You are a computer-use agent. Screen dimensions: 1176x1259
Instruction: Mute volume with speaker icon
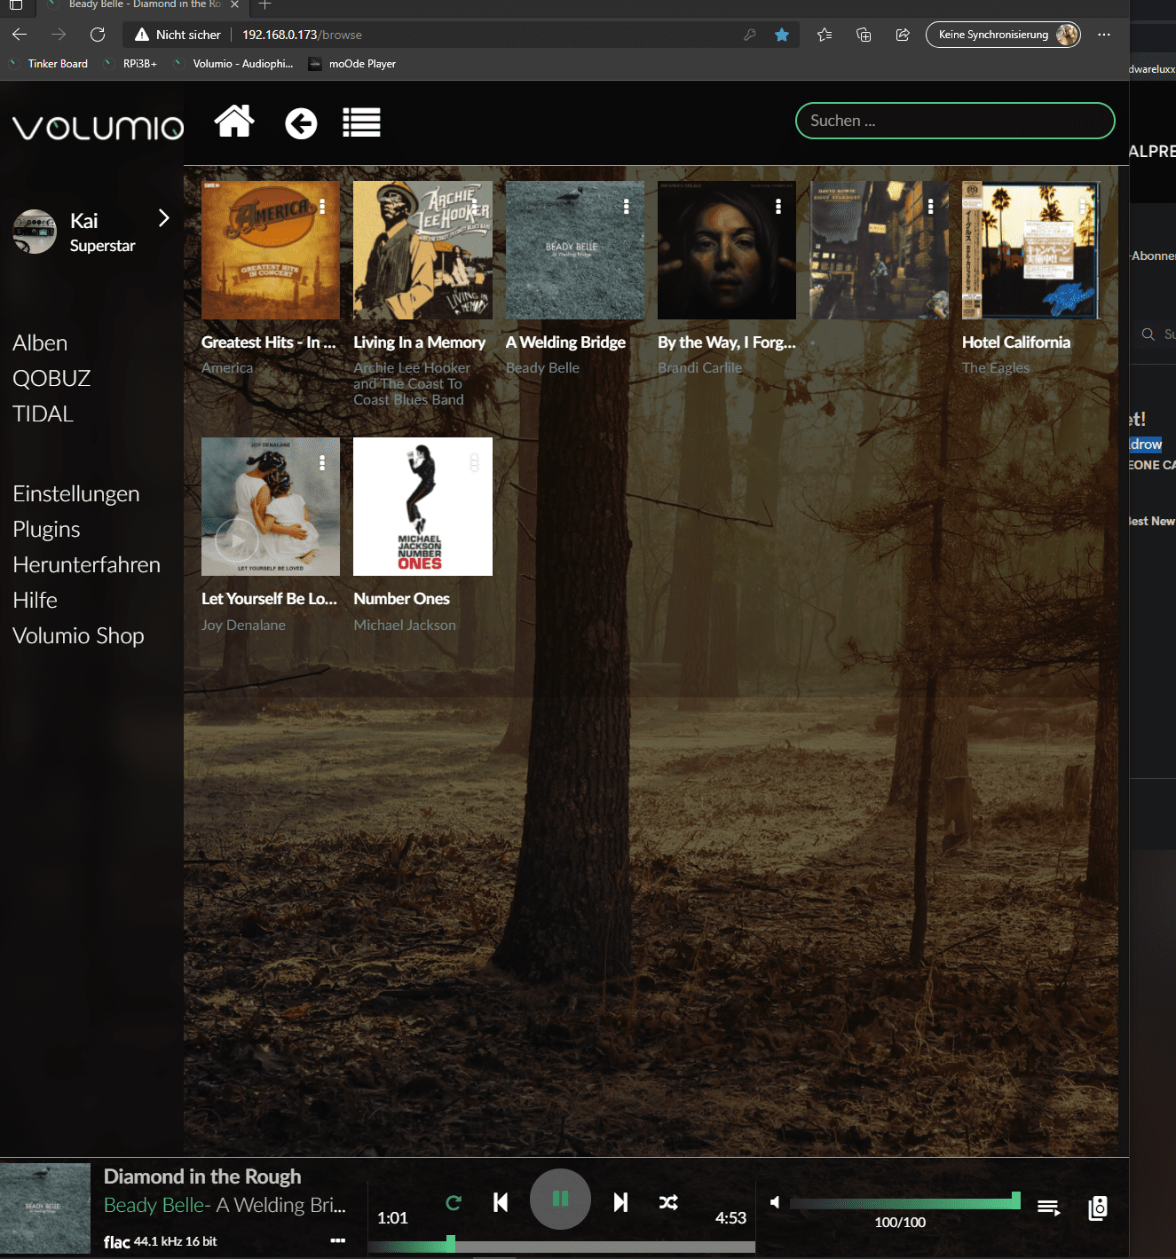[x=775, y=1202]
